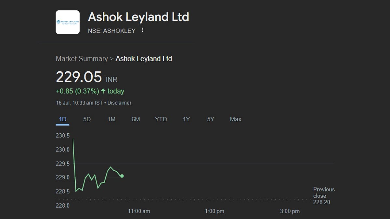Click the Ashok Leyland Ltd breadcrumb text
The height and width of the screenshot is (219, 390).
(144, 59)
